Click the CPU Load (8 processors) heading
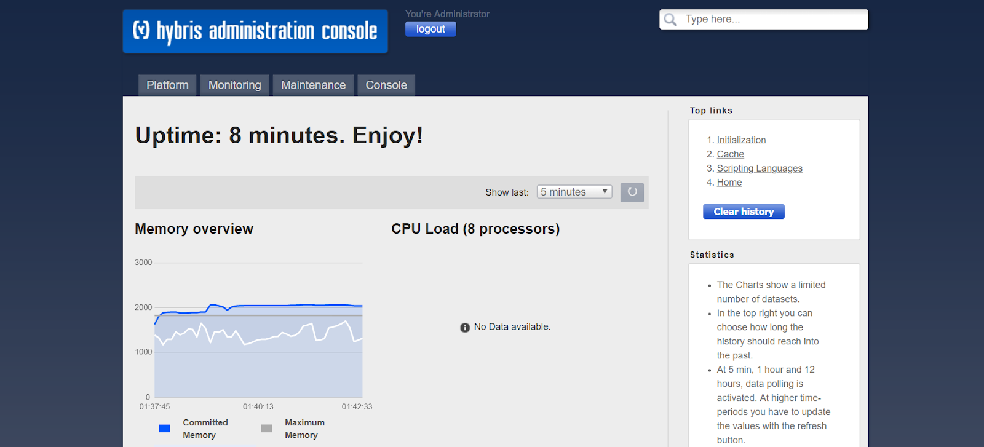Screen dimensions: 984x447 [475, 229]
